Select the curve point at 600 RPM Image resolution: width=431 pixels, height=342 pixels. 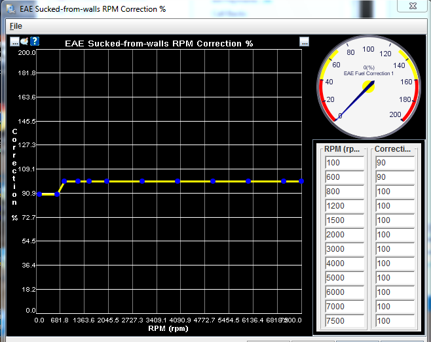[57, 194]
